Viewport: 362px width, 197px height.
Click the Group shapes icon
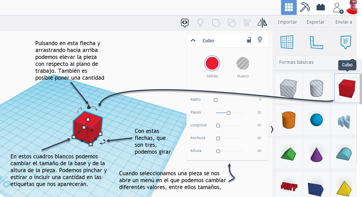coord(216,23)
